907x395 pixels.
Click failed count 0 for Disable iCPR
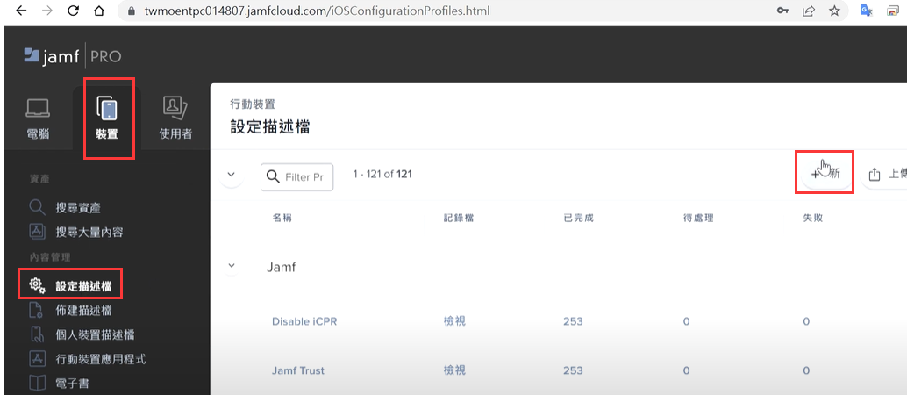806,321
